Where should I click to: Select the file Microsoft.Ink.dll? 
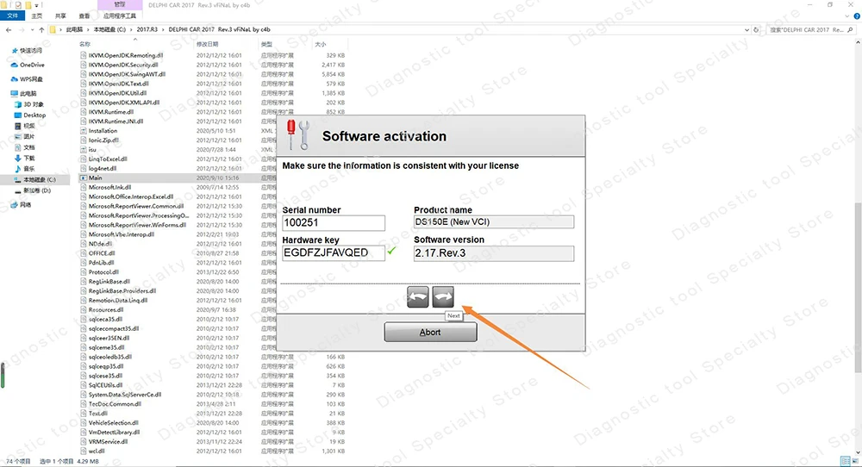109,187
